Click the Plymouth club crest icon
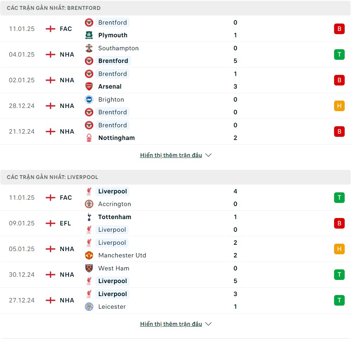Image resolution: width=351 pixels, height=339 pixels. pyautogui.click(x=89, y=35)
